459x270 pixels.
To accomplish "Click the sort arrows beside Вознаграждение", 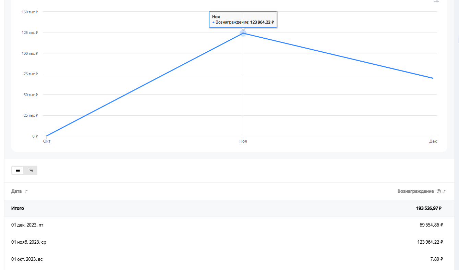I will pos(444,191).
